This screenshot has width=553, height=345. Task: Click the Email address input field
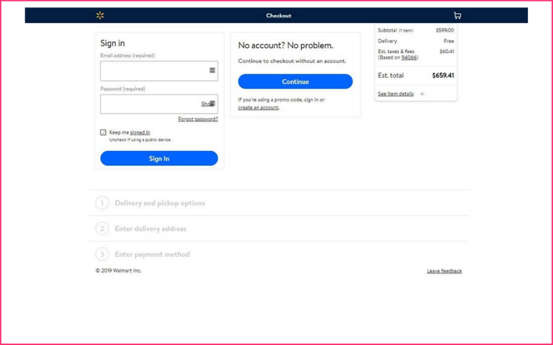(159, 70)
